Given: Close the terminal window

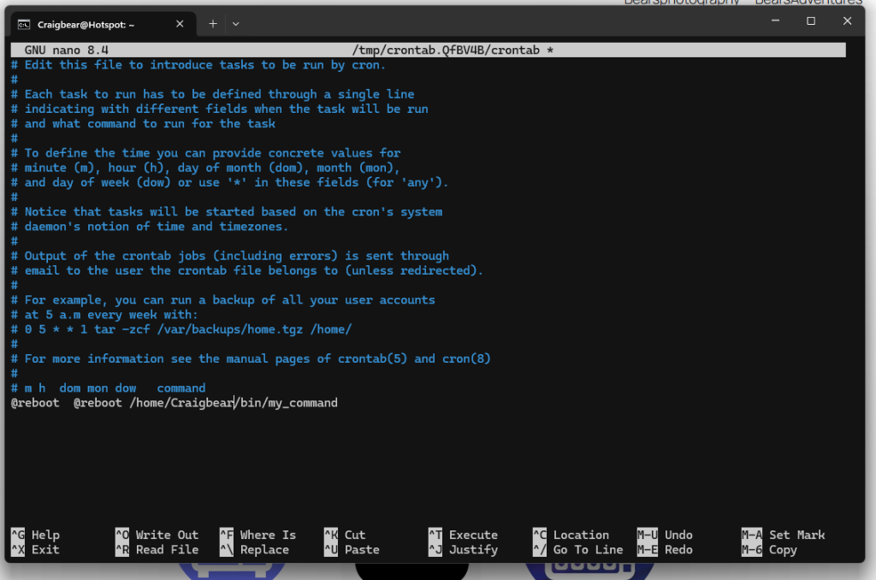Looking at the screenshot, I should point(847,21).
